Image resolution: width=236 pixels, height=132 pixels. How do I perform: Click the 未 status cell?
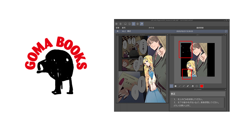point(117,31)
